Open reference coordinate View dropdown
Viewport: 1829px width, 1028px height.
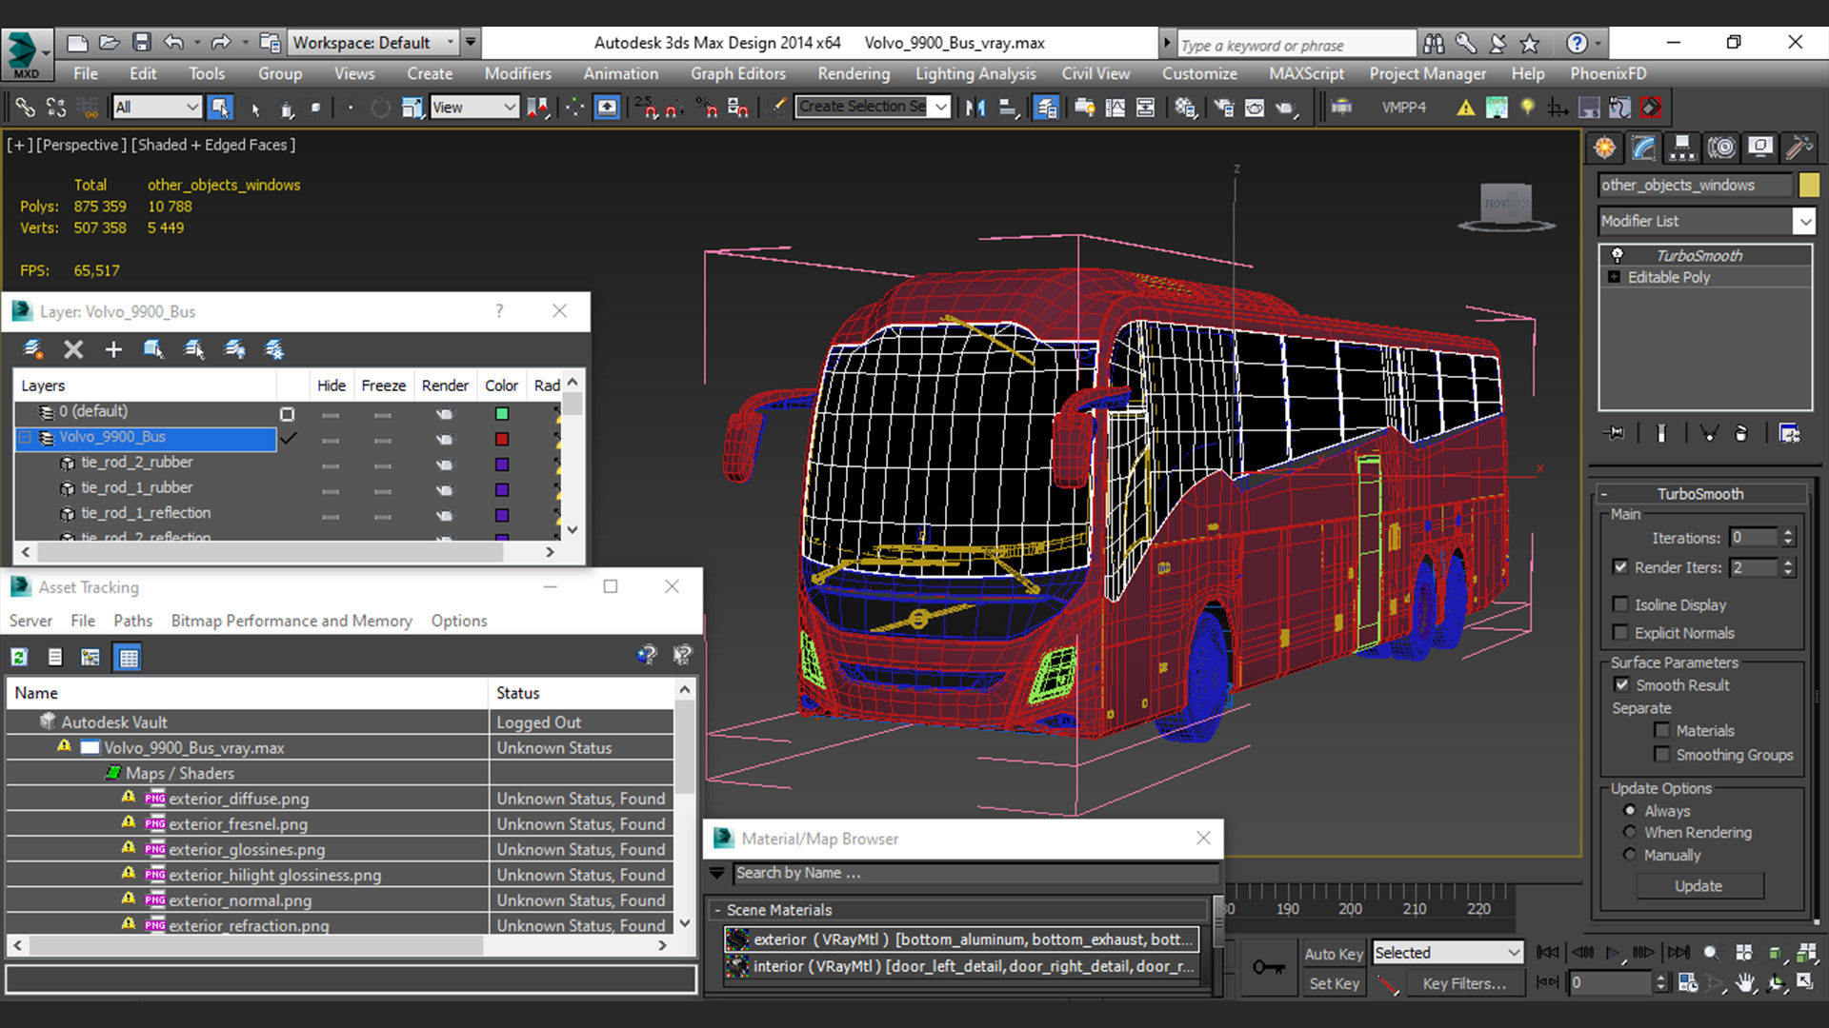click(x=473, y=108)
